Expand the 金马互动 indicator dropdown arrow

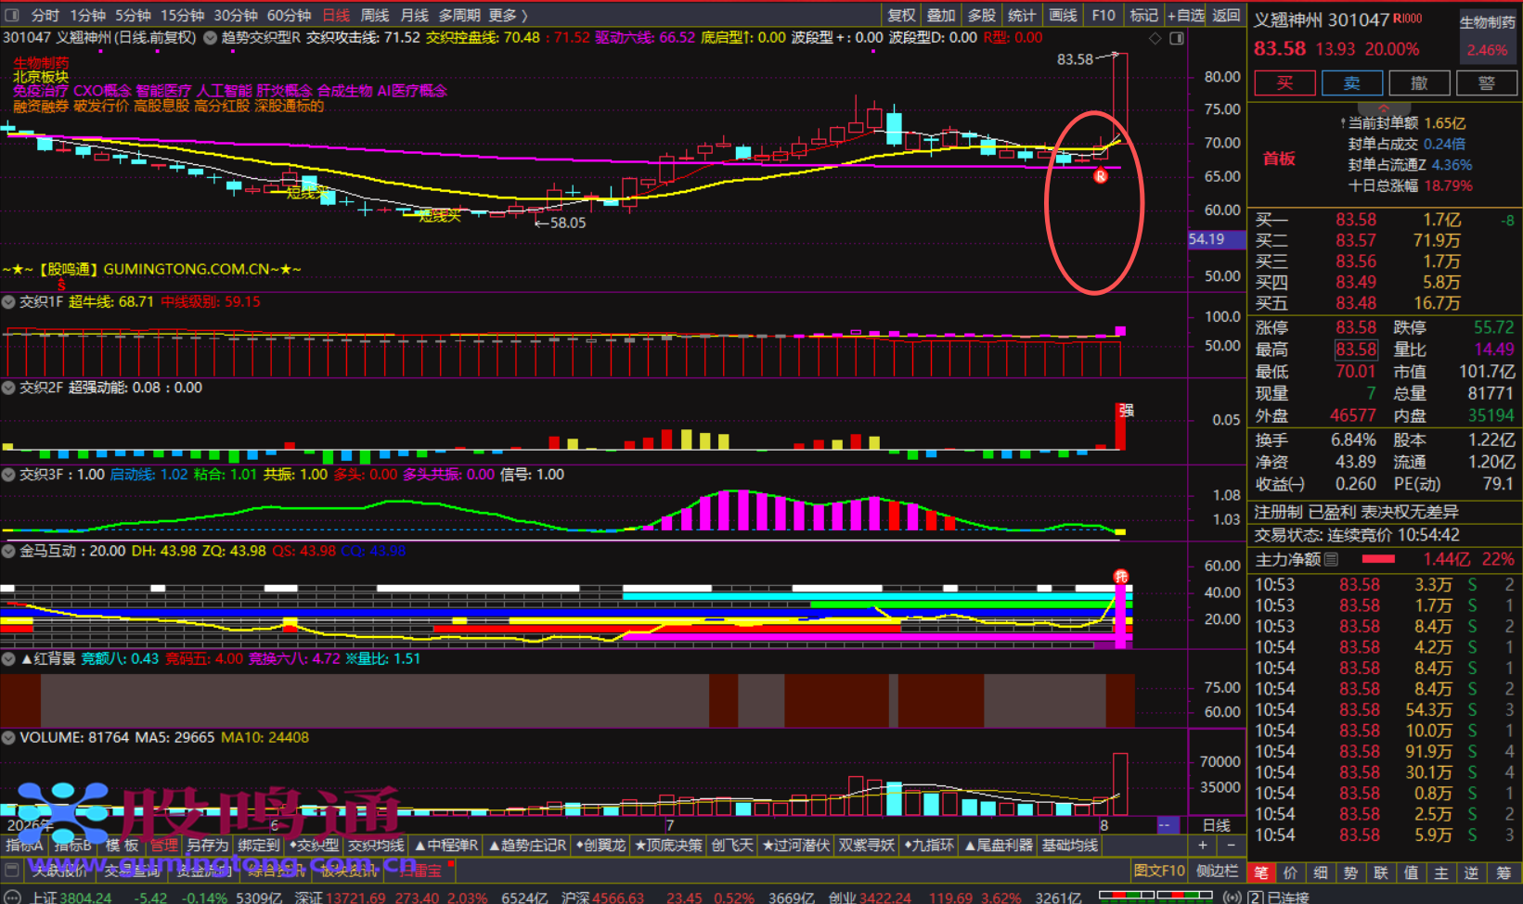[8, 551]
